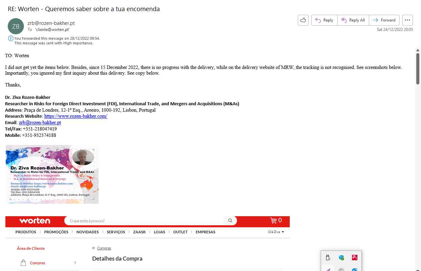Expand the Compras sidebar chevron
421x271 pixels.
(x=75, y=263)
